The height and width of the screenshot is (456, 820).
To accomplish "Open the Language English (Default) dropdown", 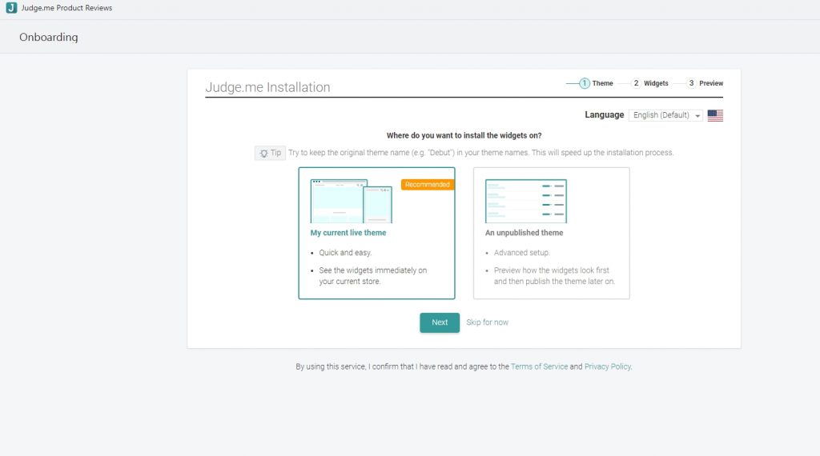I will (x=665, y=115).
